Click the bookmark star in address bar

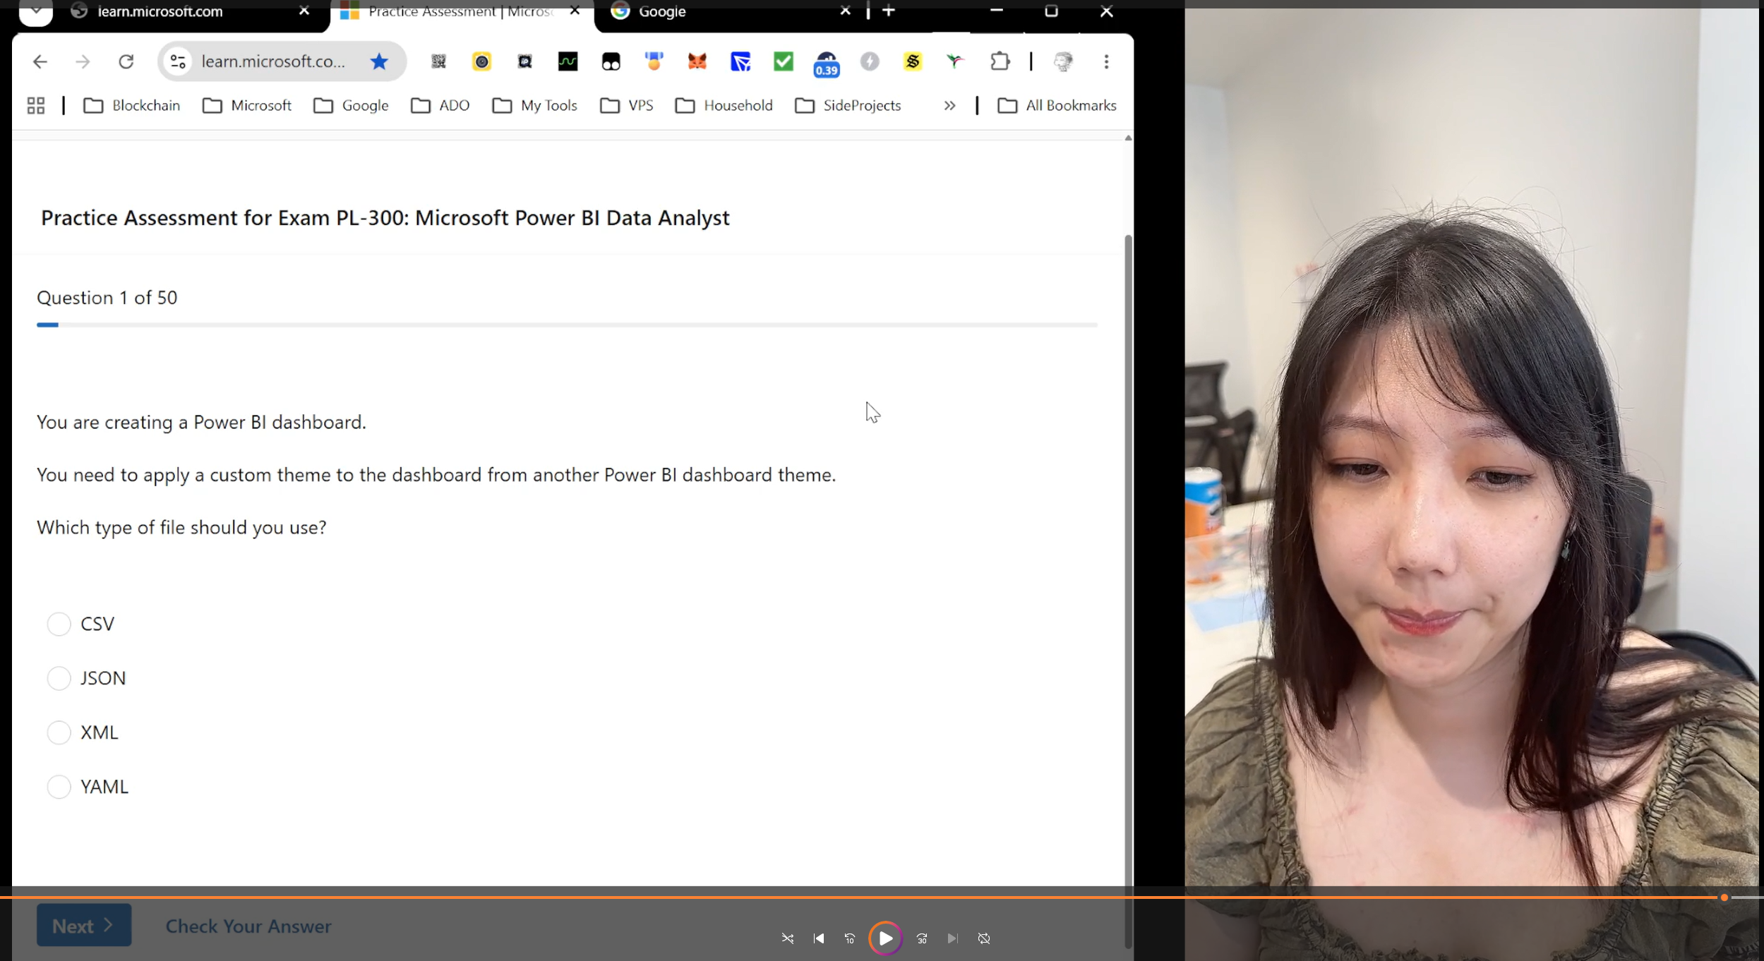(x=379, y=62)
